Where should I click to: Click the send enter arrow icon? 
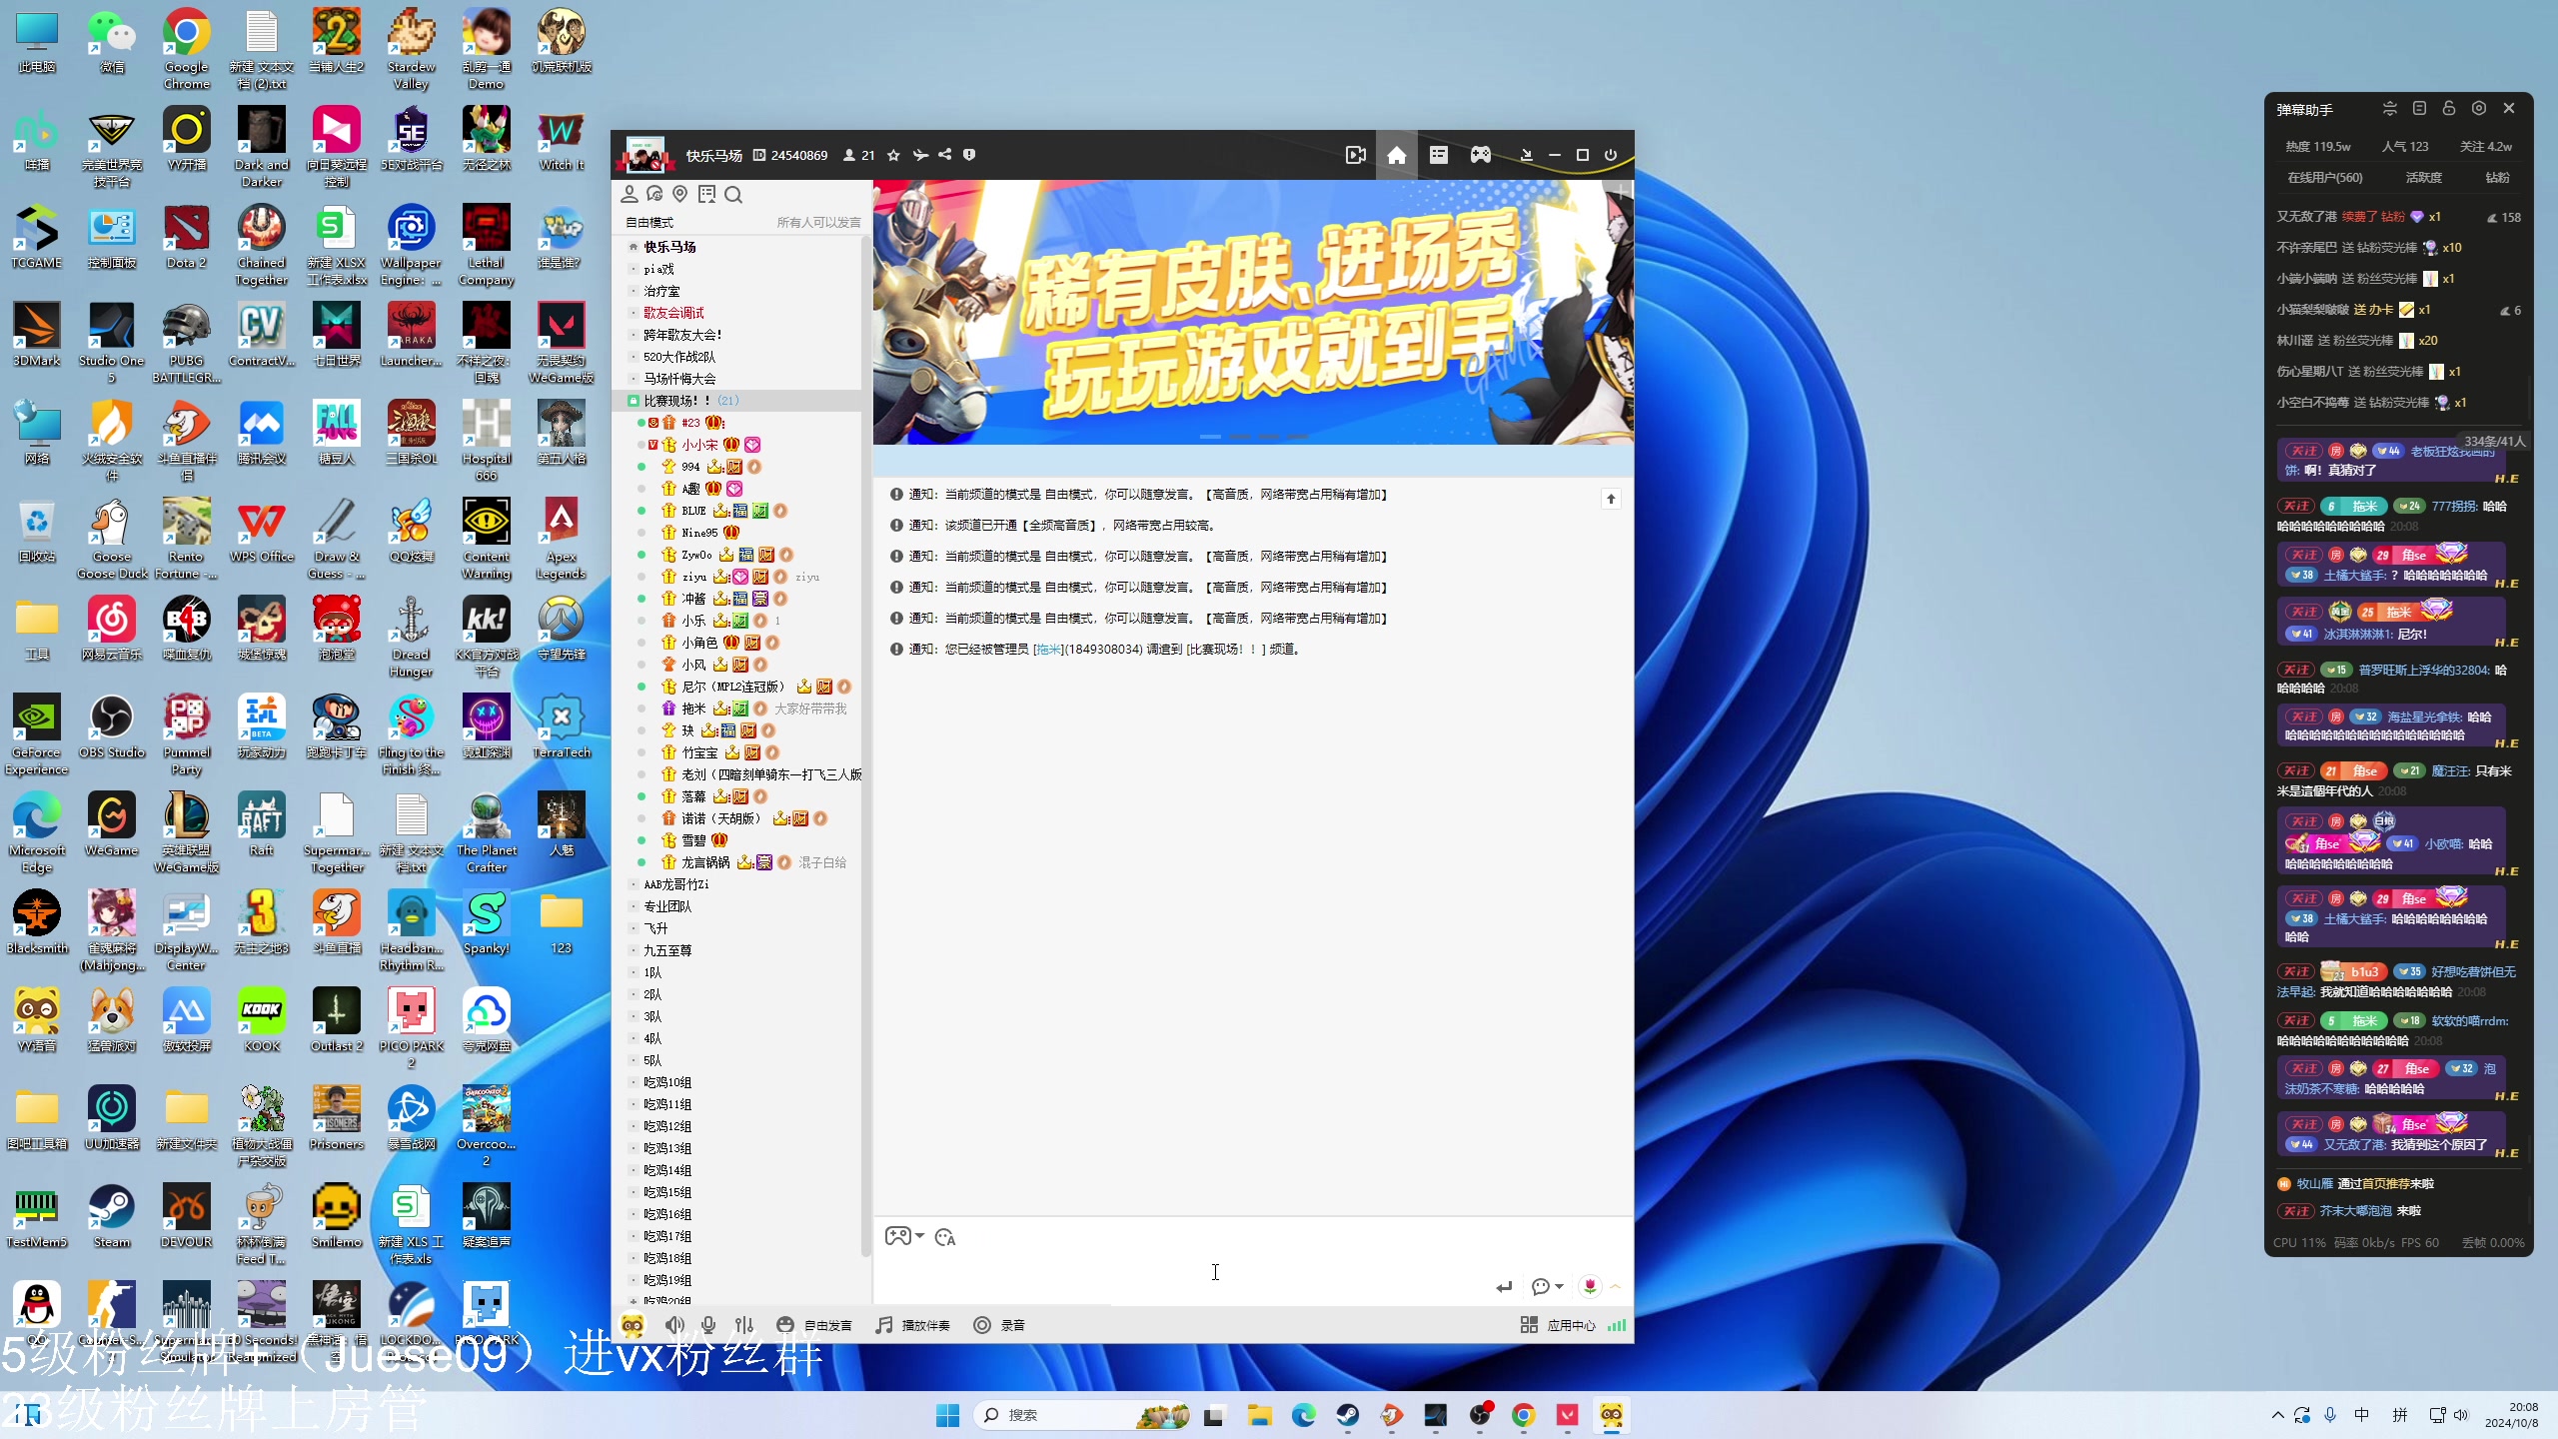tap(1504, 1286)
